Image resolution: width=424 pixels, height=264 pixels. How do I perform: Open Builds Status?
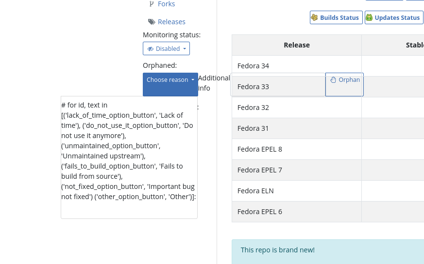coord(336,17)
